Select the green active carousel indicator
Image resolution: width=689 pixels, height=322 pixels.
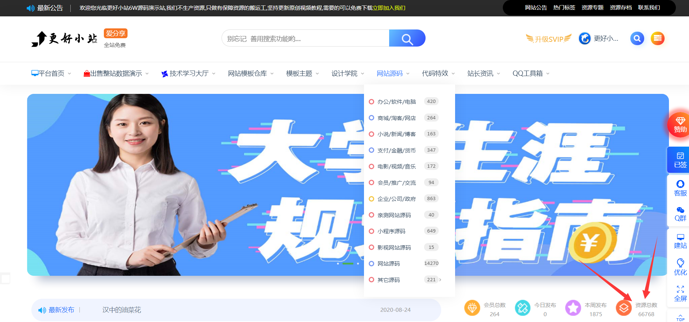click(348, 263)
